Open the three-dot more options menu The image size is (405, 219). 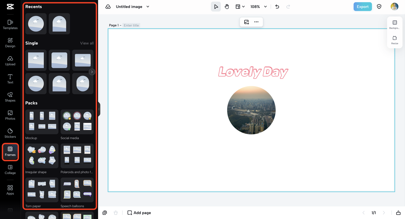256,22
